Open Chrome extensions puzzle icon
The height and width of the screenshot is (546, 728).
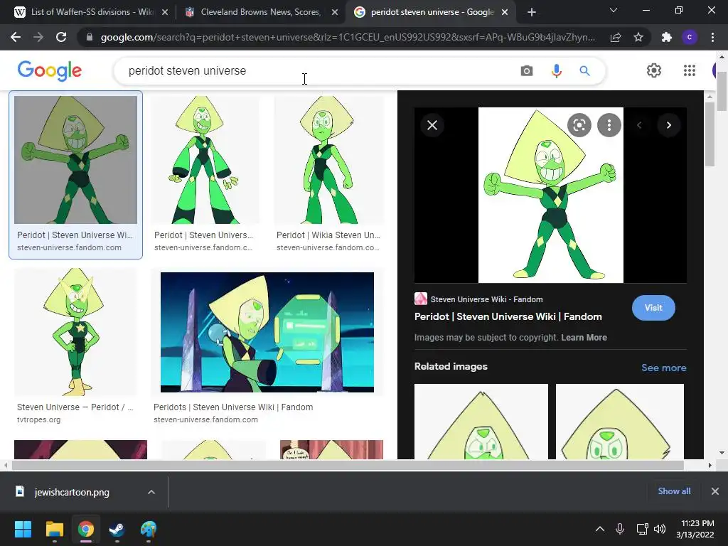667,37
